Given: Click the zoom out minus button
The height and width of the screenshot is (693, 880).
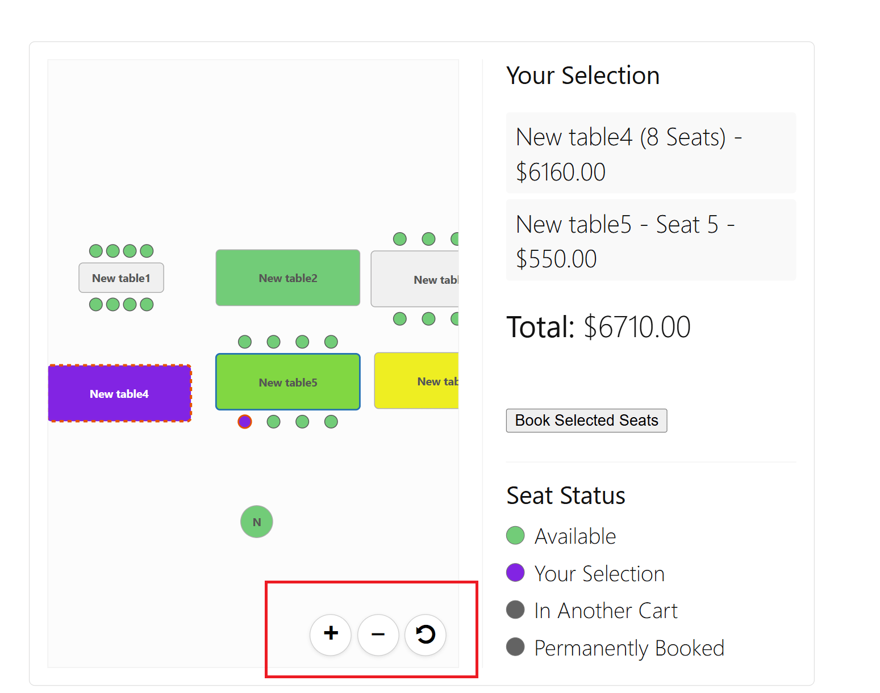Looking at the screenshot, I should point(378,635).
